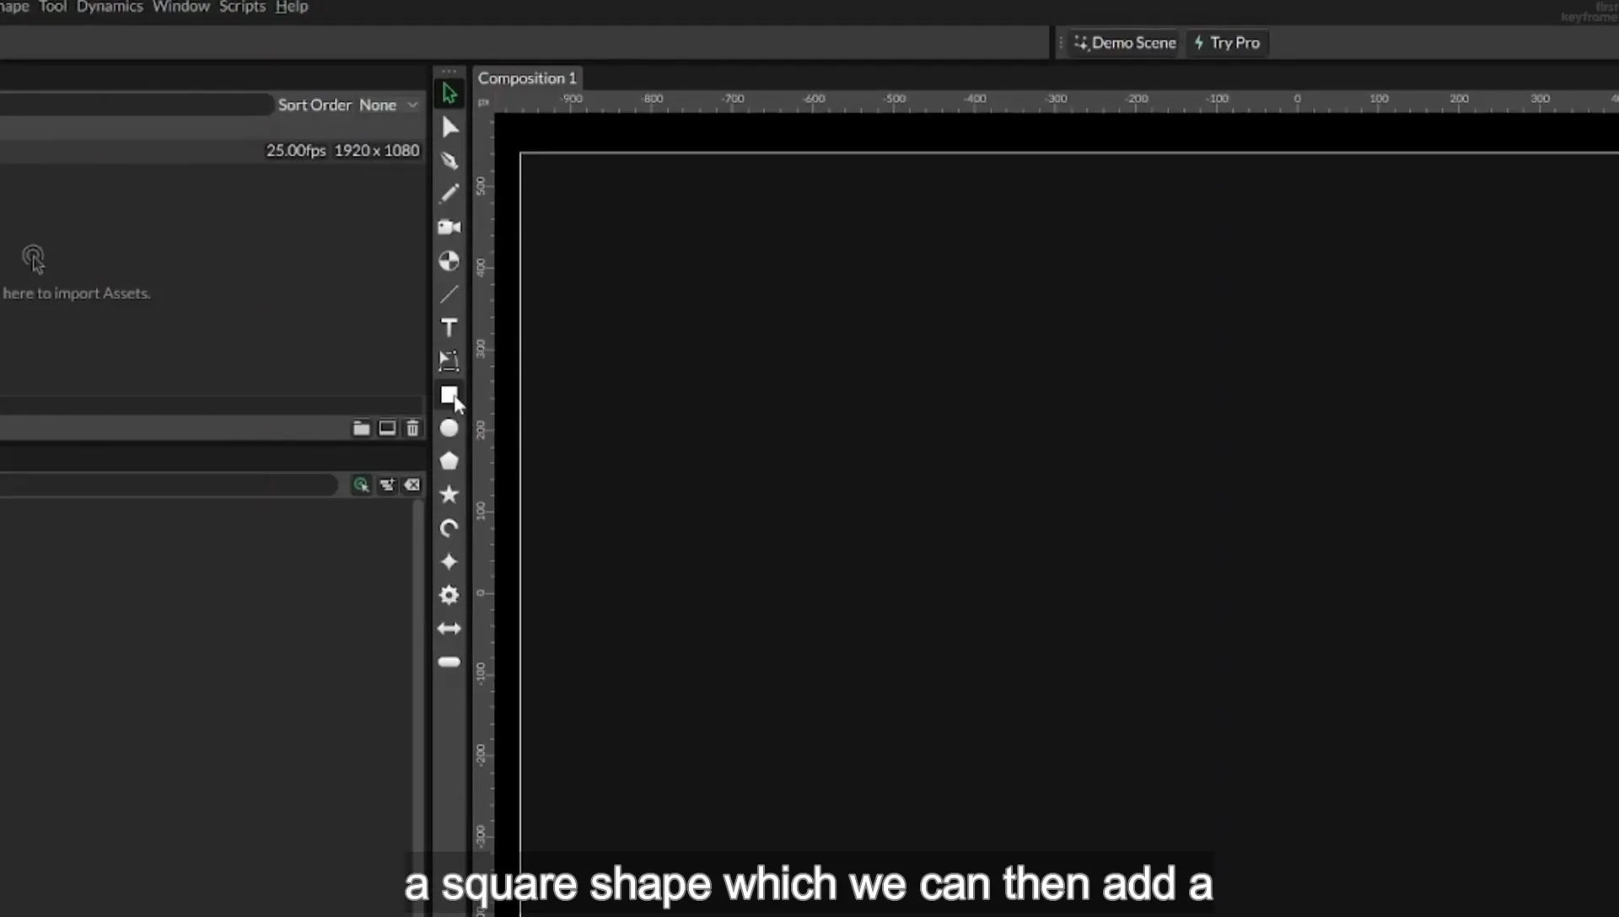The height and width of the screenshot is (917, 1619).
Task: Choose the Polygon shape tool
Action: click(449, 461)
